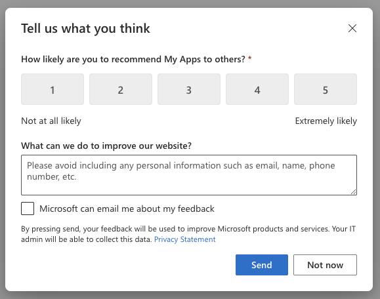380x299 pixels.
Task: Open the Privacy Statement link
Action: click(x=184, y=239)
